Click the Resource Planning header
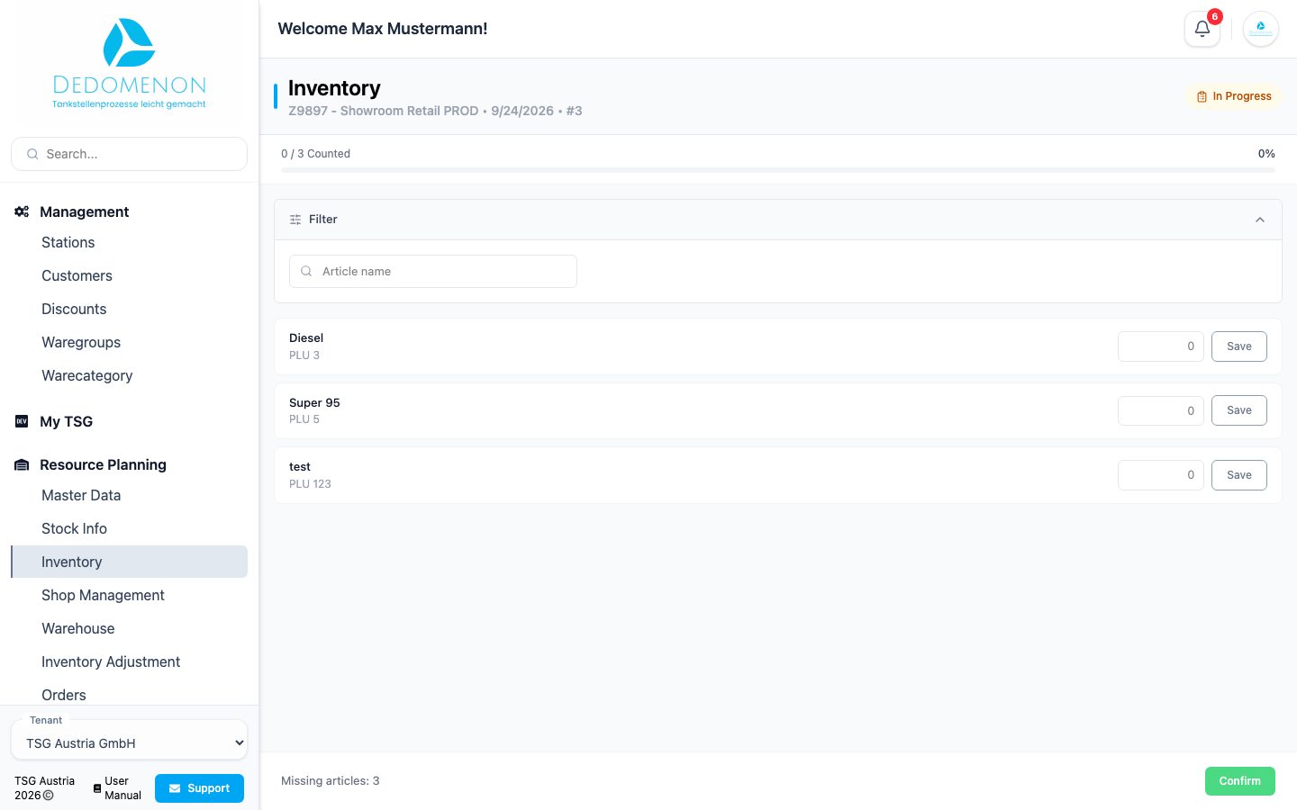Viewport: 1297px width, 810px height. (103, 464)
